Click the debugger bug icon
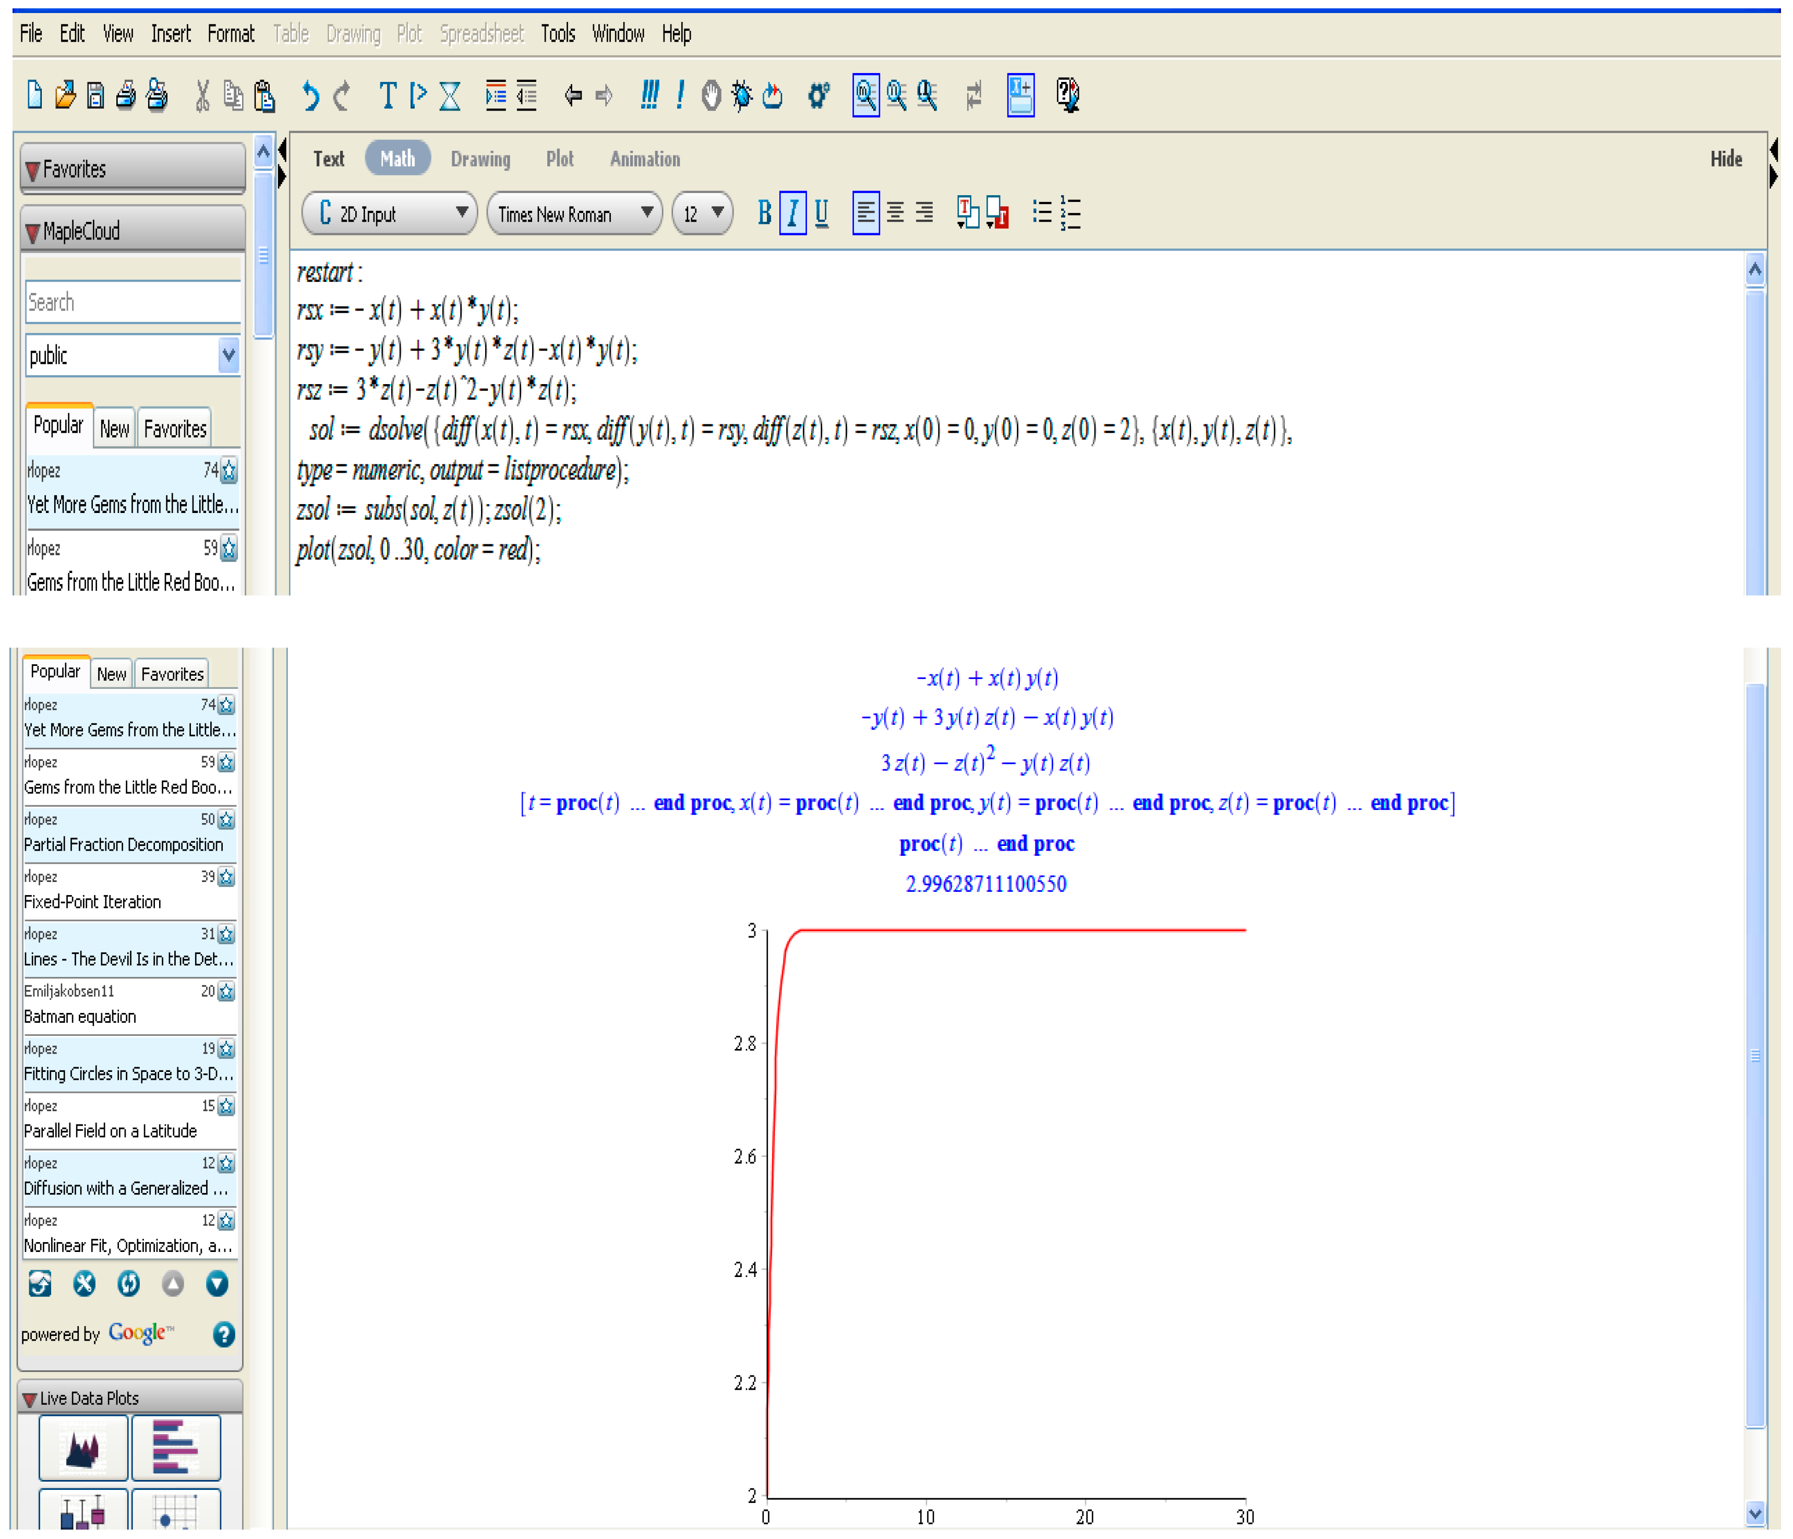 pyautogui.click(x=742, y=95)
